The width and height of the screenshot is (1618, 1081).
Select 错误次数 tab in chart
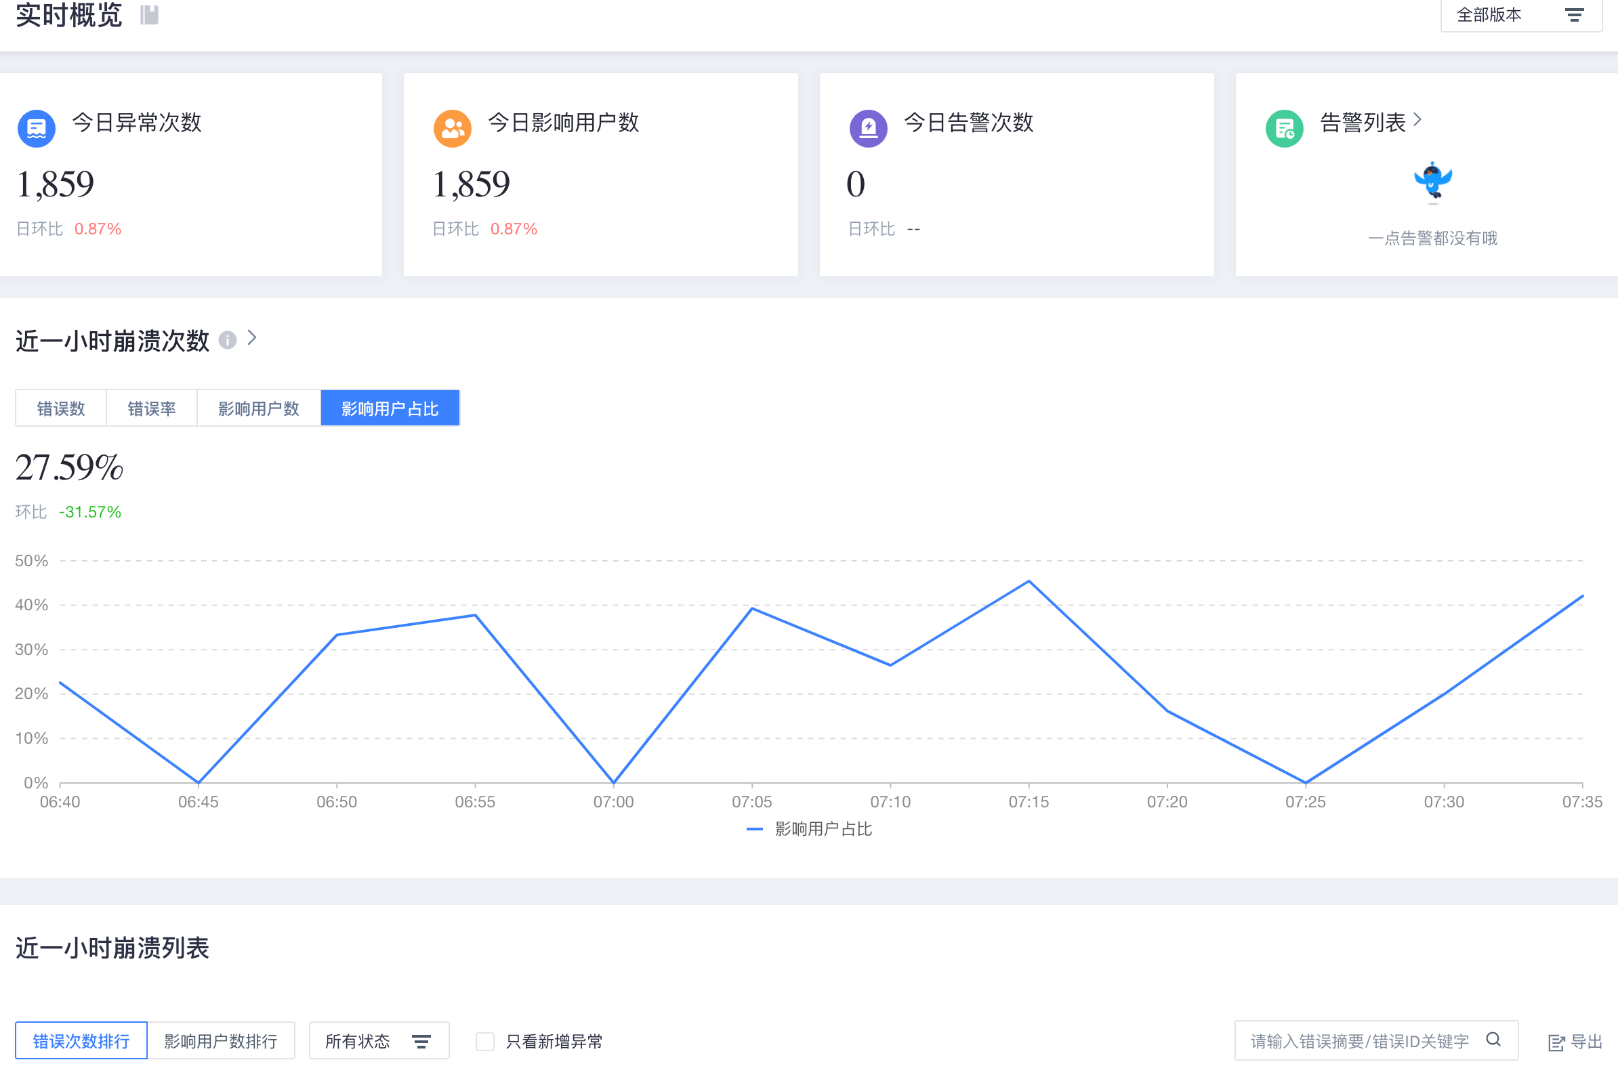[60, 408]
